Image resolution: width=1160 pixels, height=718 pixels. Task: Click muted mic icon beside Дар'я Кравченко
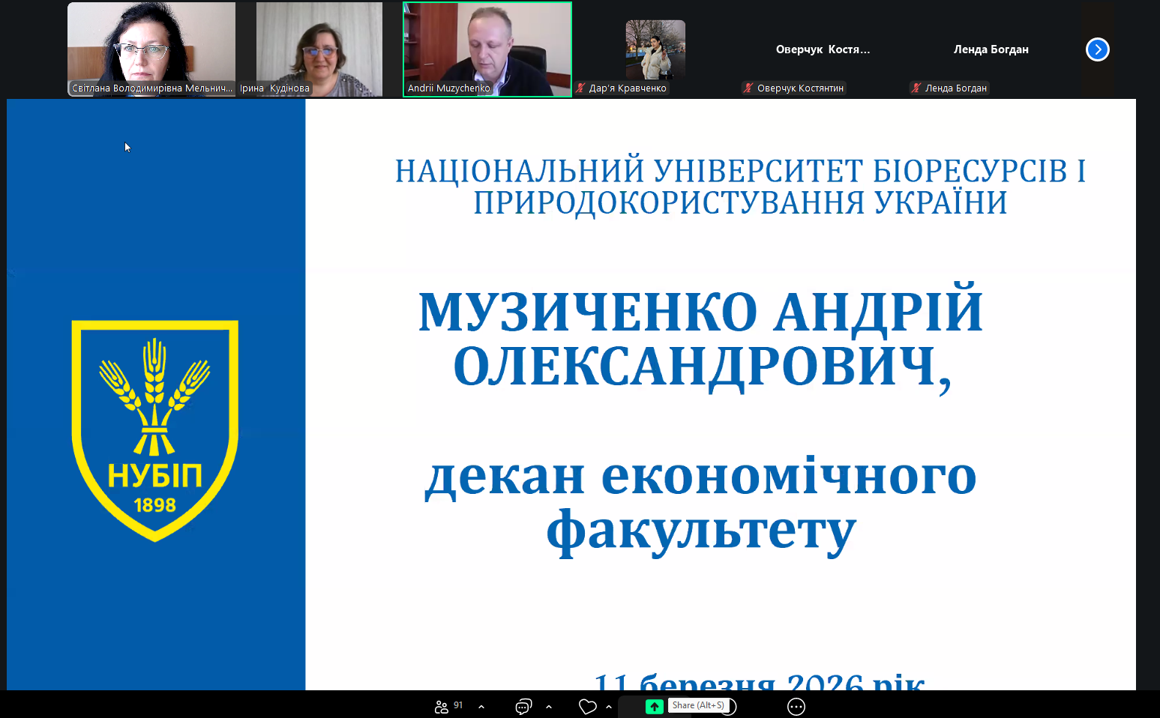pos(580,88)
